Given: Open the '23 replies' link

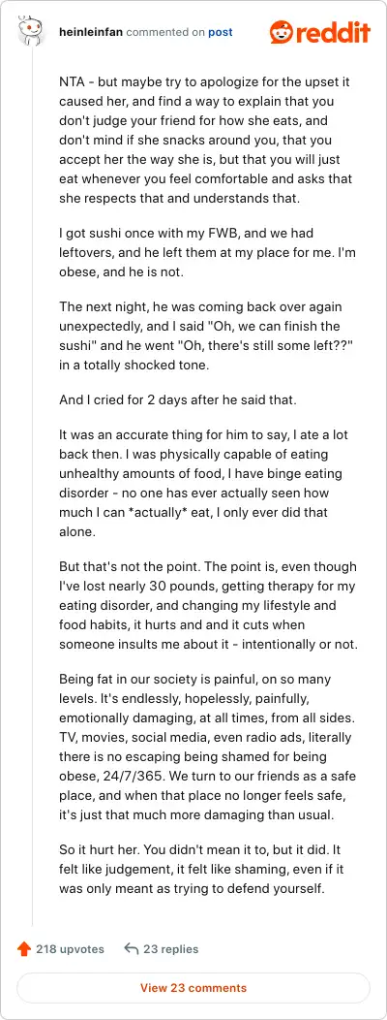Looking at the screenshot, I should 171,949.
